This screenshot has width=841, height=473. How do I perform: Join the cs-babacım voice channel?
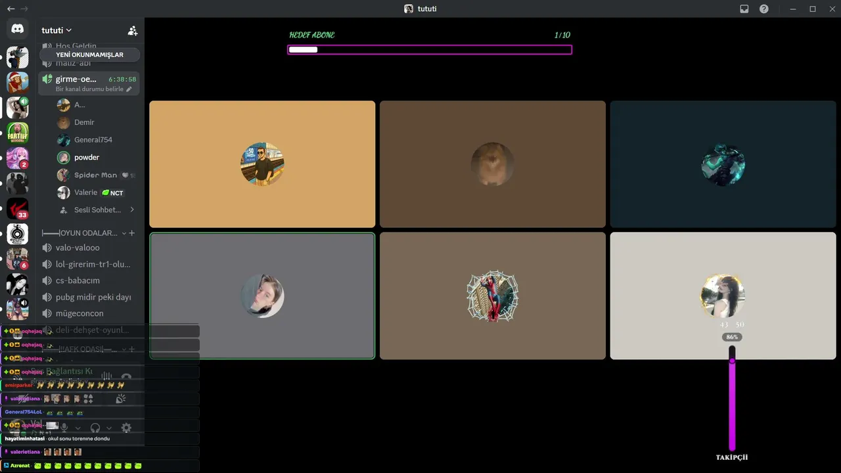point(89,281)
